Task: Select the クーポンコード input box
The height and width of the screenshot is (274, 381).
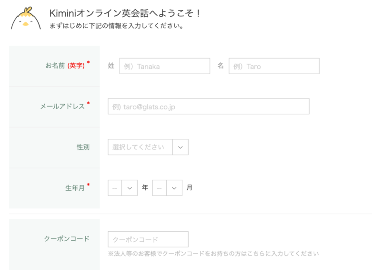Action: coord(148,239)
